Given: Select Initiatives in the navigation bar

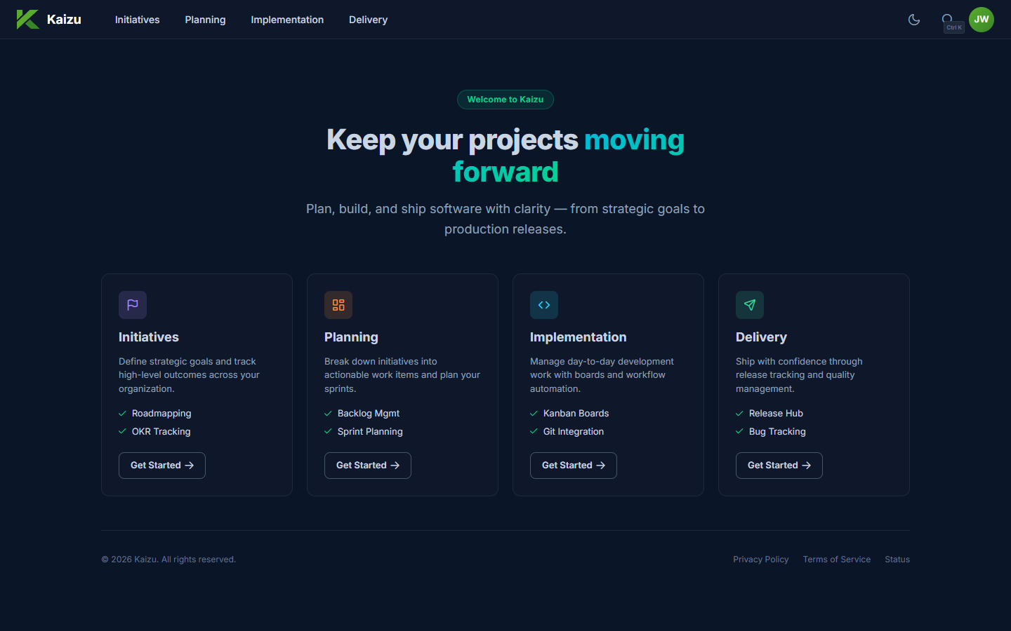Looking at the screenshot, I should tap(137, 20).
